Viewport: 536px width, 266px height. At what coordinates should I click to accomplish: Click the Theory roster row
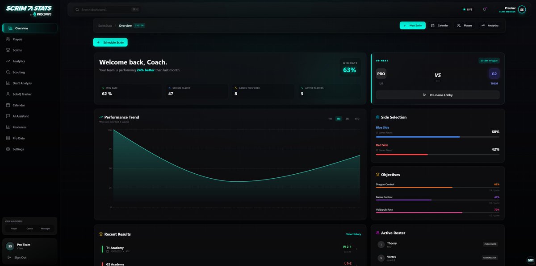pyautogui.click(x=438, y=245)
